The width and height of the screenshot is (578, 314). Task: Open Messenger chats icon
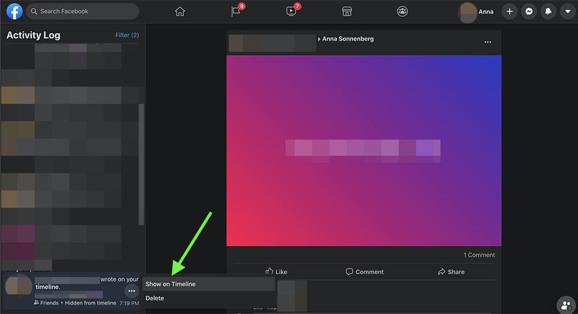pos(528,12)
